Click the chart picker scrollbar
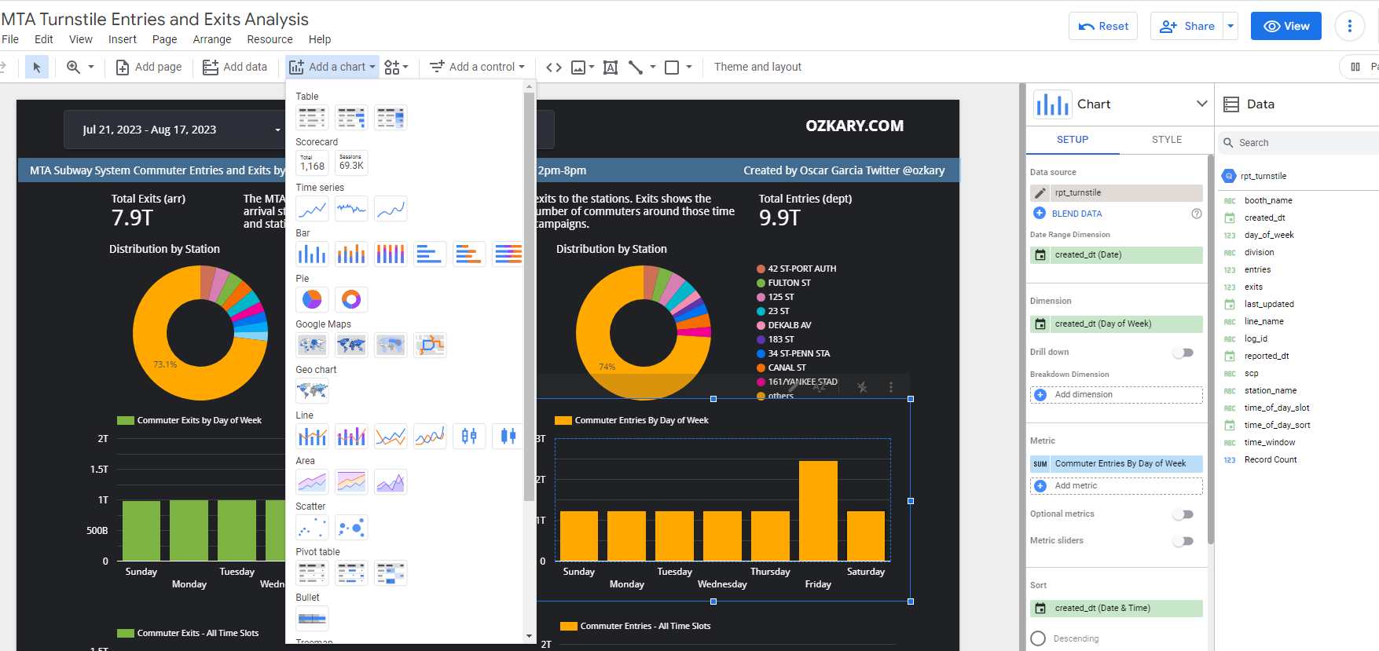The height and width of the screenshot is (651, 1379). (x=529, y=297)
